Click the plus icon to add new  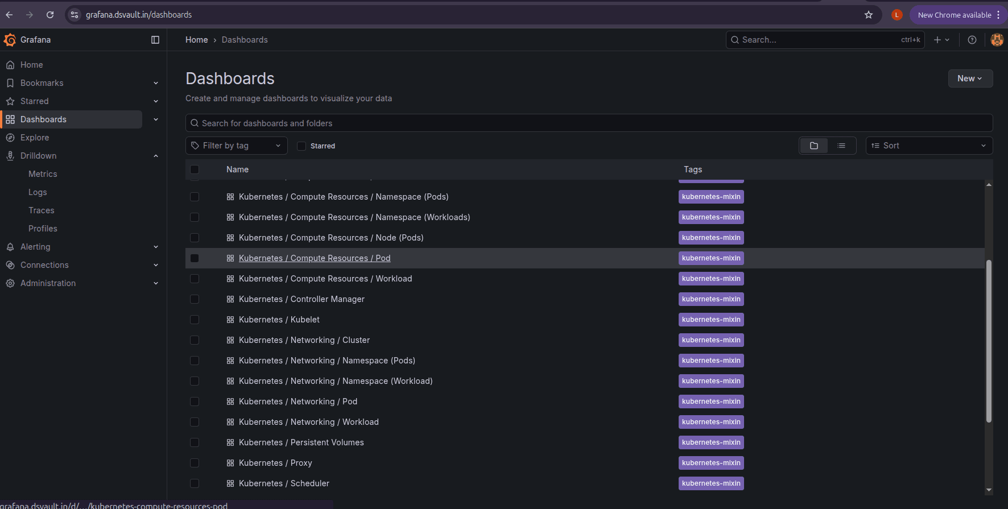[x=941, y=40]
